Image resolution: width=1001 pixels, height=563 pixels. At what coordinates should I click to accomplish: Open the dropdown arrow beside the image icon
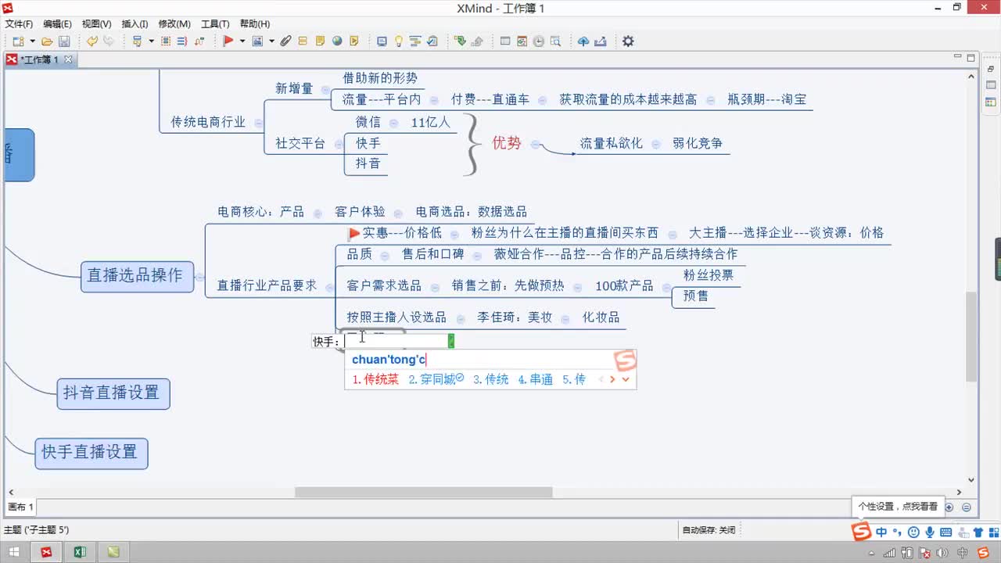[x=271, y=41]
